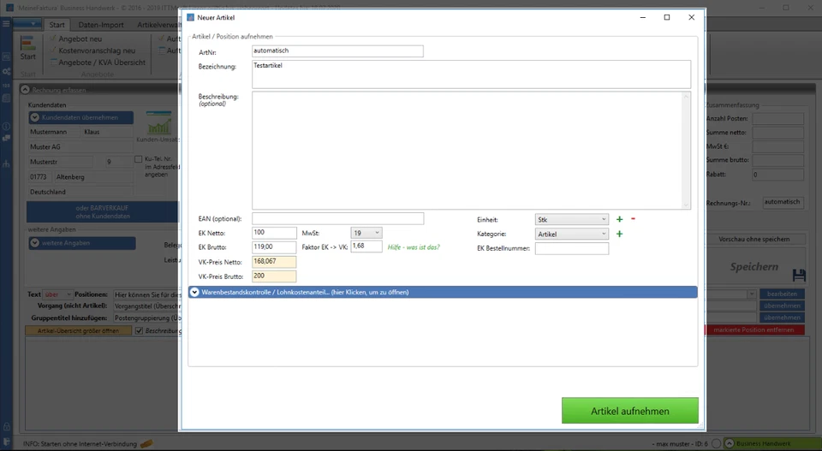Open the Kategorie dropdown showing Artikel
The height and width of the screenshot is (451, 822).
coord(571,234)
